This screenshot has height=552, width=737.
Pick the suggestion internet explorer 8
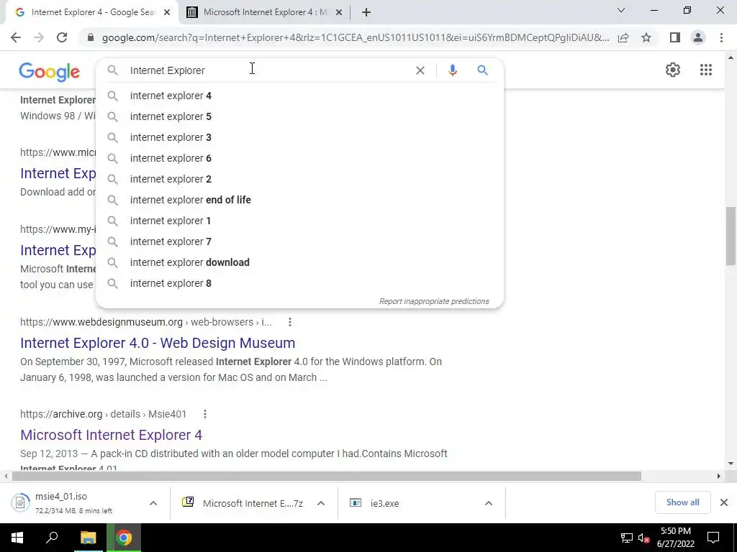tap(299, 283)
